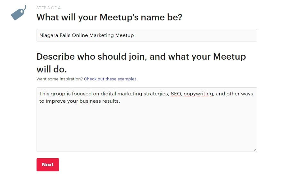Image resolution: width=285 pixels, height=179 pixels.
Task: Focus the Meetup name input field
Action: pyautogui.click(x=147, y=35)
